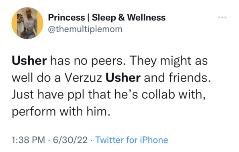Click the word 'collab' in the tweet
The image size is (239, 152).
tap(158, 94)
